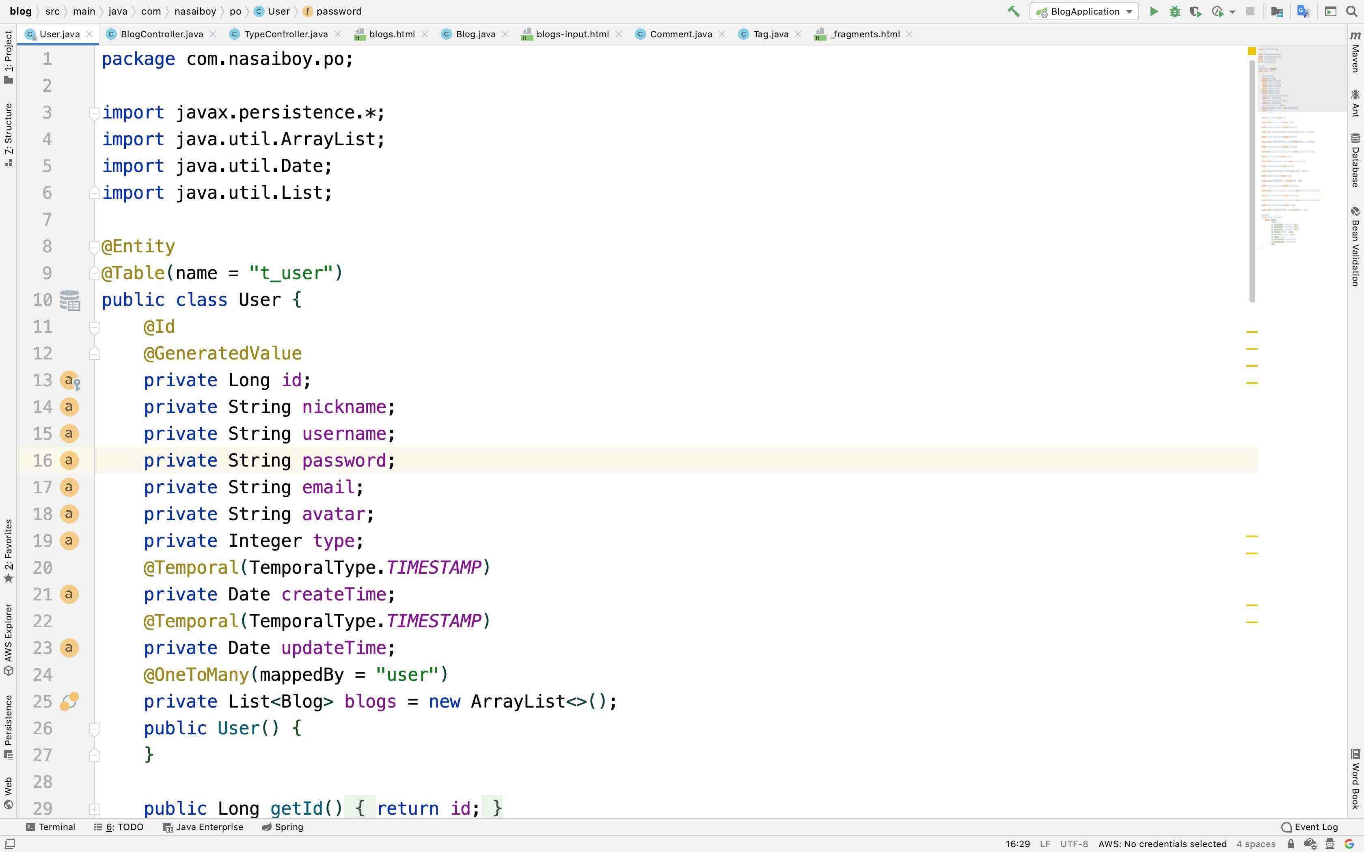Toggle tool window bars at bottom-left corner

(10, 843)
